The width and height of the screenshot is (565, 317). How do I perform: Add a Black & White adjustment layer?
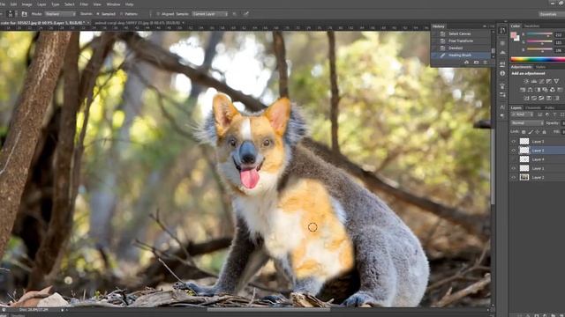tap(539, 90)
